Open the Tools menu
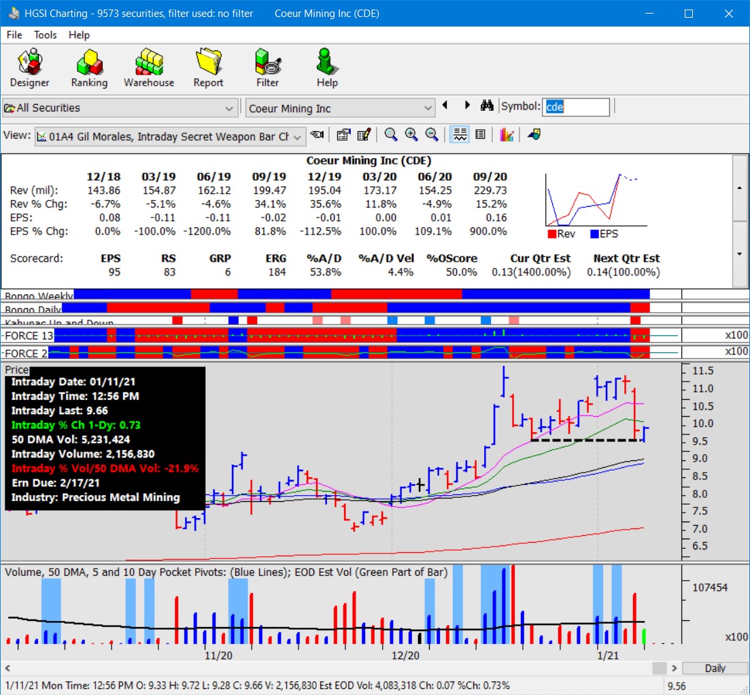This screenshot has height=695, width=750. pyautogui.click(x=45, y=35)
